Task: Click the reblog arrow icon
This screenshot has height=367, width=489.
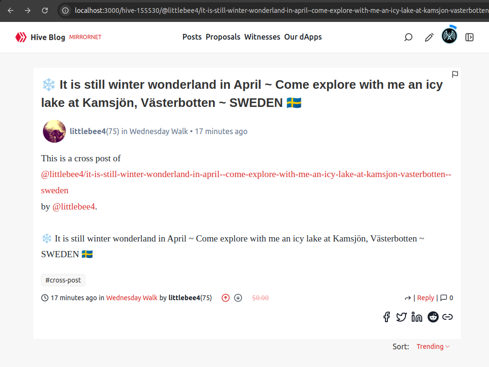Action: 408,298
